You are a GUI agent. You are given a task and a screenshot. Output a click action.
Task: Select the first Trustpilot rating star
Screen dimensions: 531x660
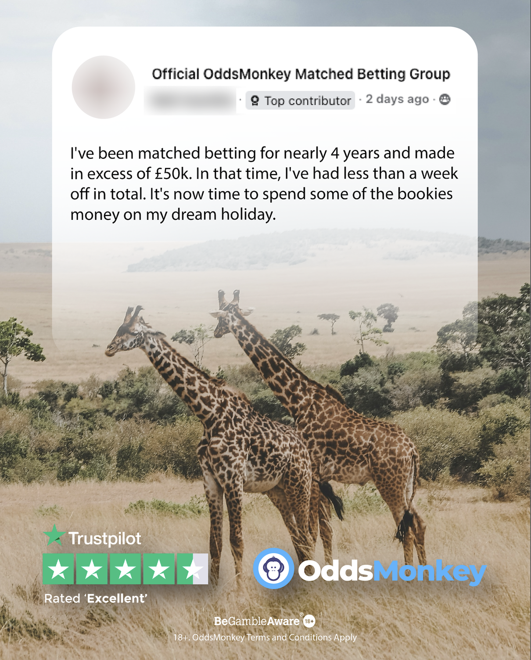click(58, 569)
